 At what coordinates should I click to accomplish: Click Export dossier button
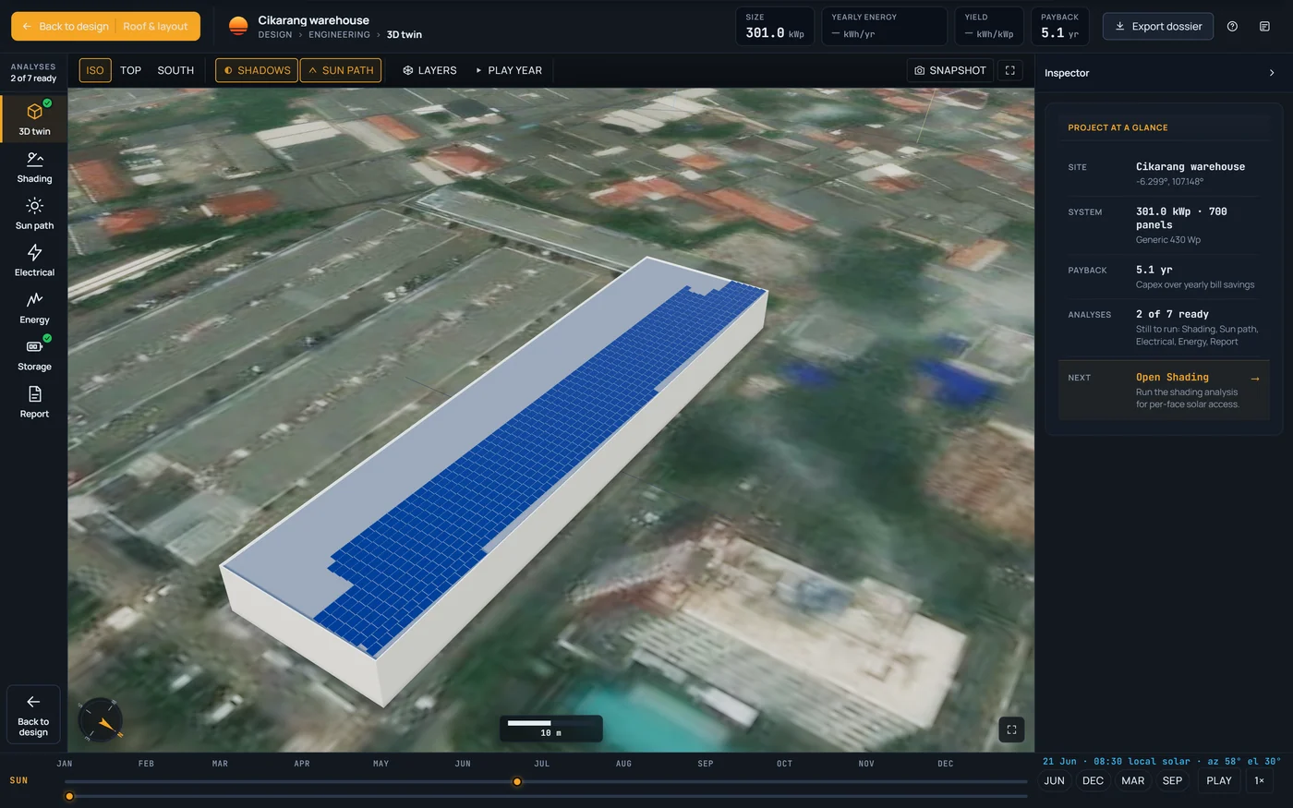(1158, 26)
